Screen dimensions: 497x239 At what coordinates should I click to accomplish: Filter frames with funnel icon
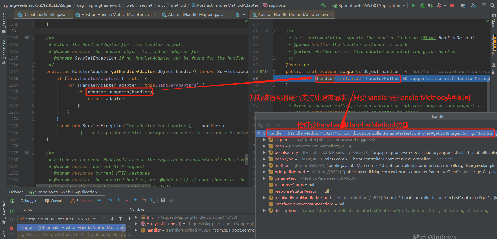point(121,219)
